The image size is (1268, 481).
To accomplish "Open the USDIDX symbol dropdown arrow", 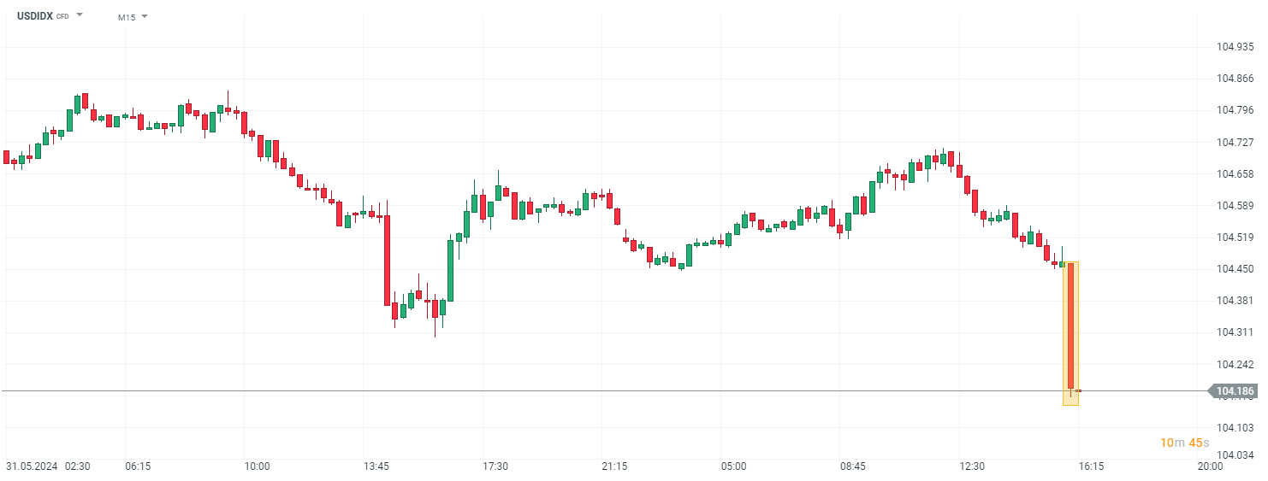I will [80, 15].
